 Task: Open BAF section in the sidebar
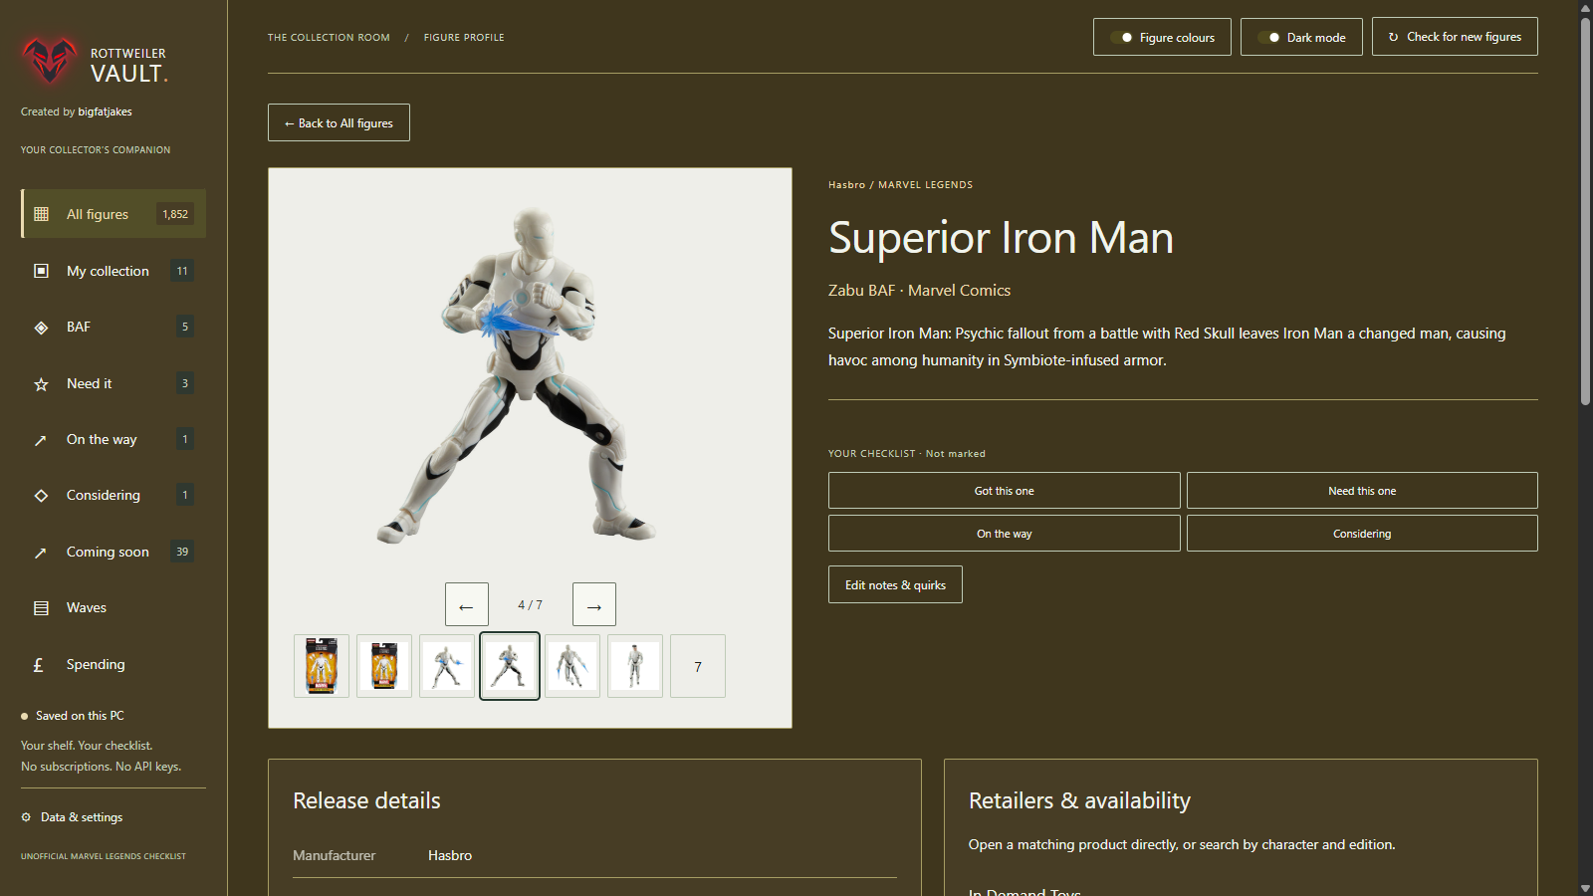[x=114, y=327]
